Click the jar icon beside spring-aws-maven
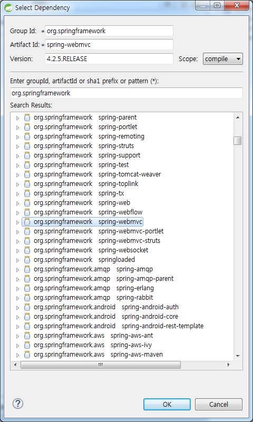This screenshot has width=253, height=422. point(27,355)
